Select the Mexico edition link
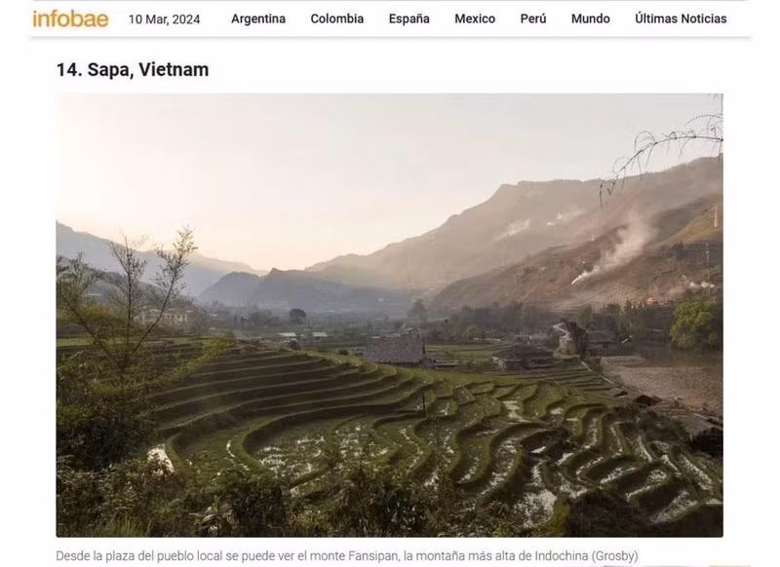780x567 pixels. click(475, 19)
